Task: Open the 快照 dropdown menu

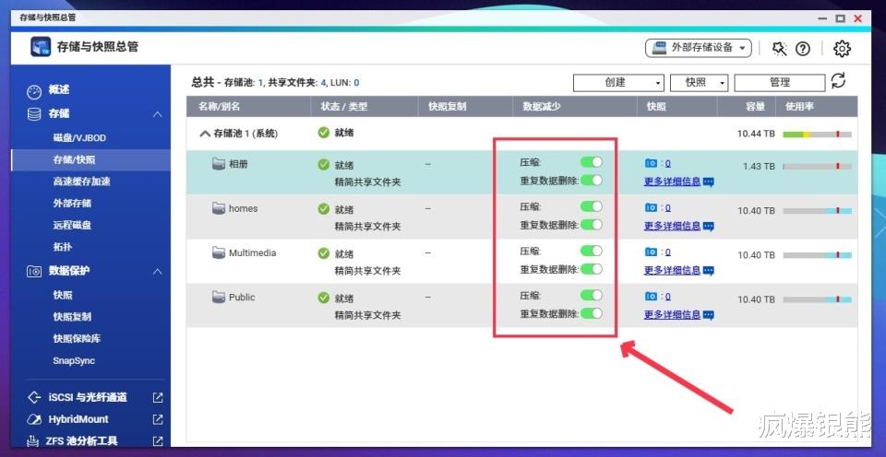Action: 699,82
